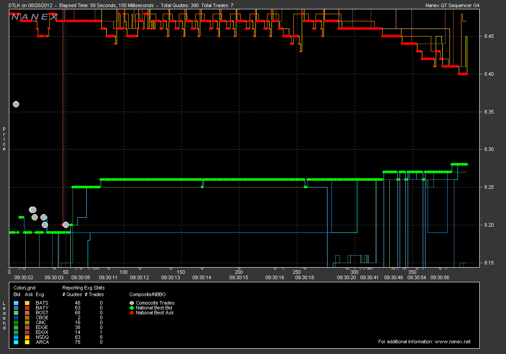Click the 'National Best Bid' legend label

(154, 308)
